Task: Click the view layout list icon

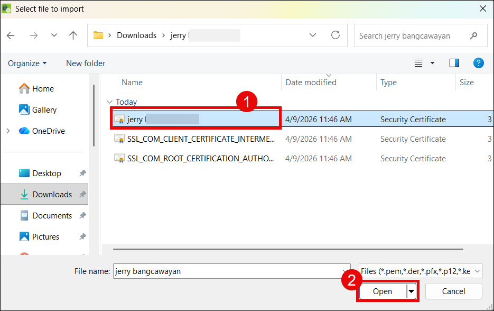Action: tap(418, 63)
